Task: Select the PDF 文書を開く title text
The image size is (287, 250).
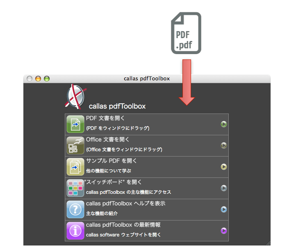Action: [105, 118]
